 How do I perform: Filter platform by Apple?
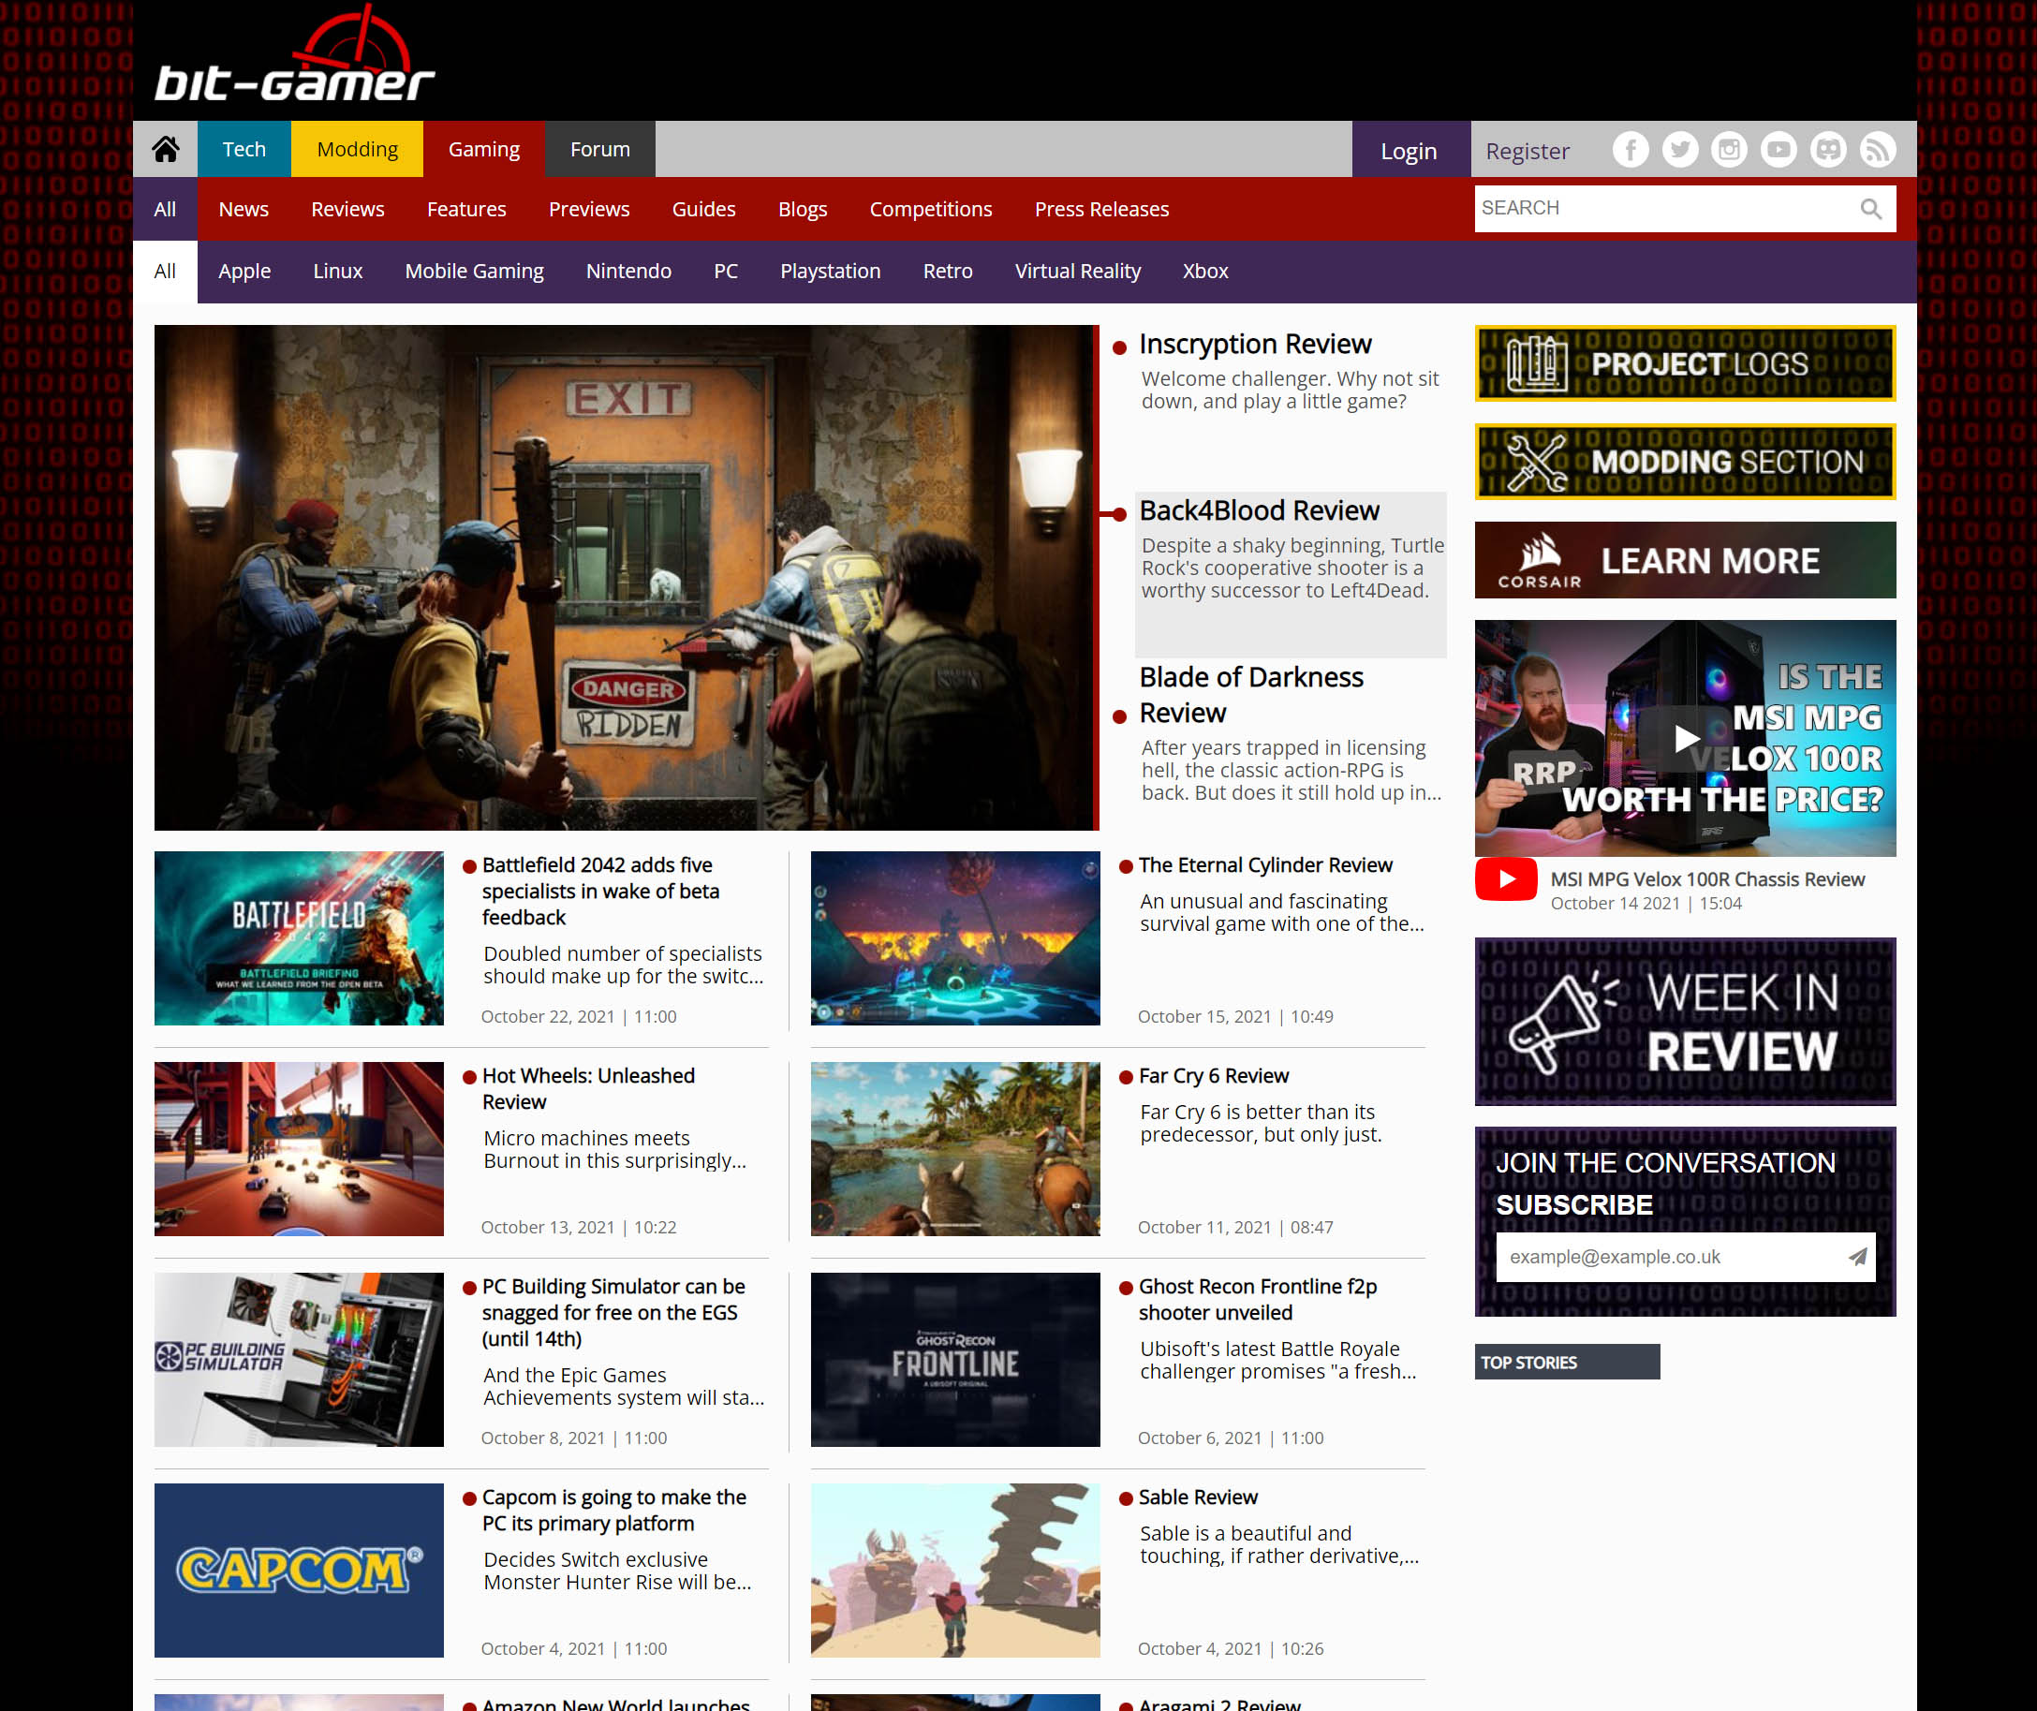click(244, 272)
